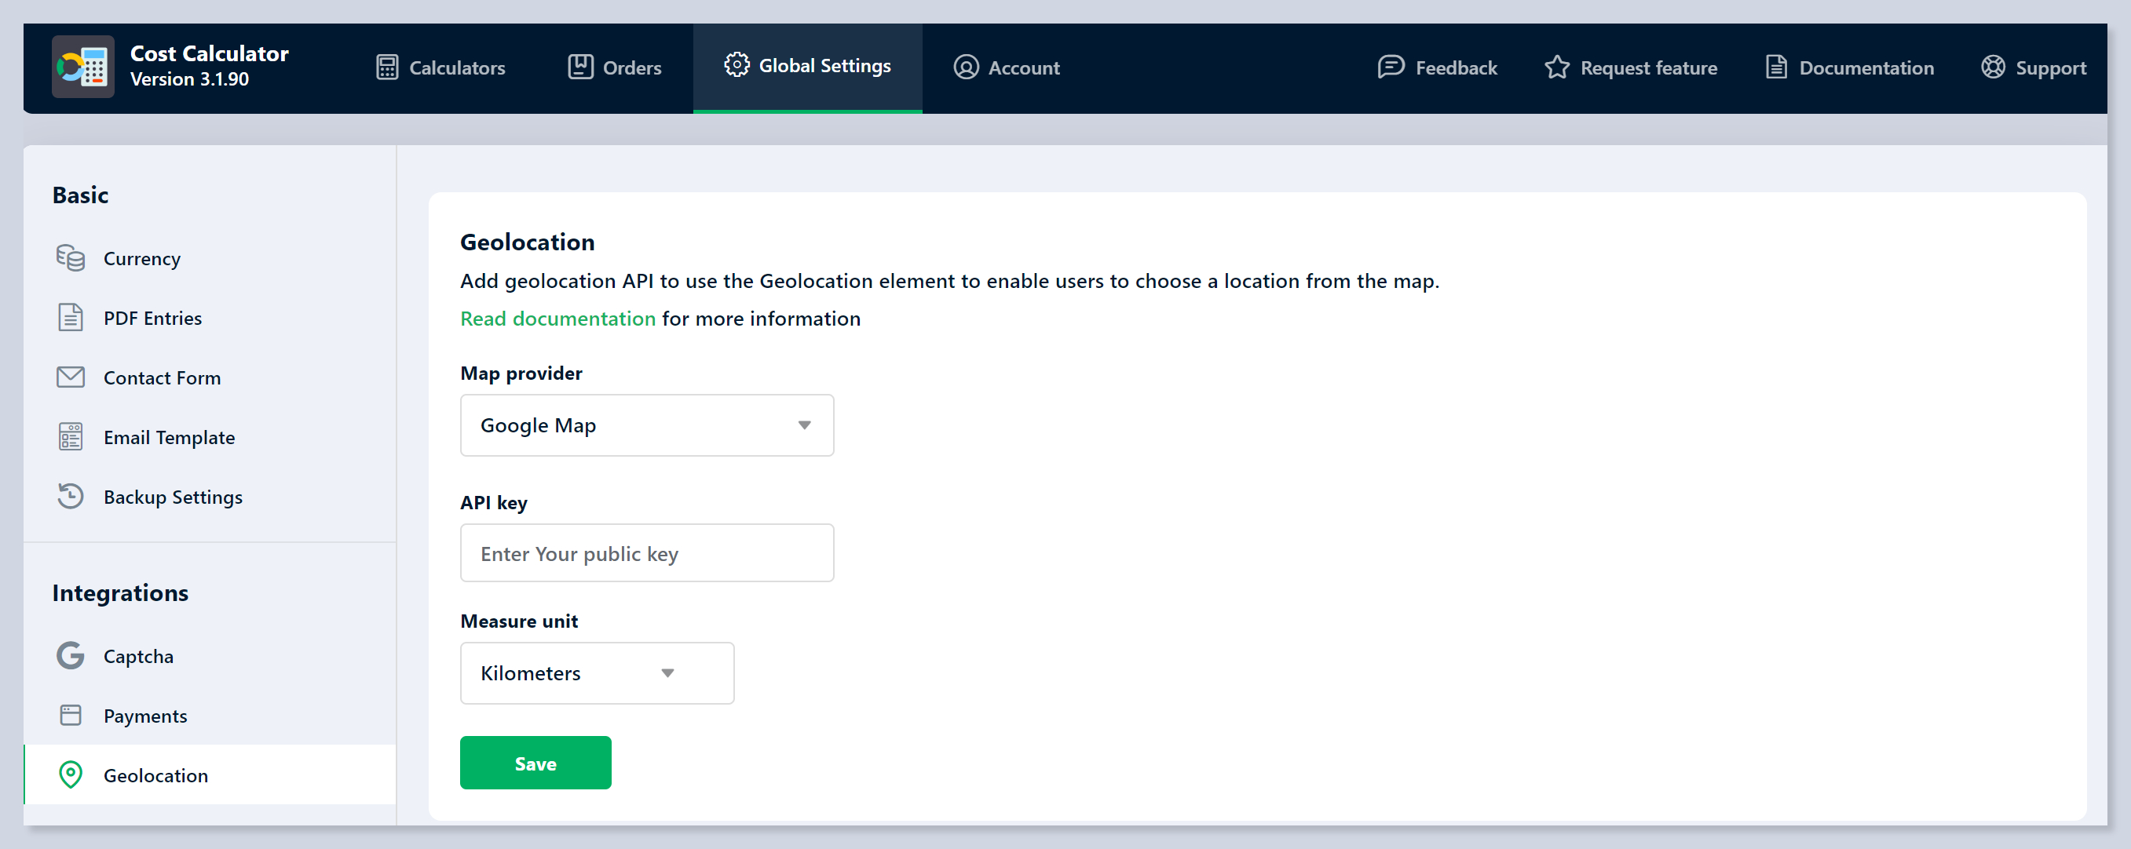Click the Request feature star icon

tap(1556, 67)
